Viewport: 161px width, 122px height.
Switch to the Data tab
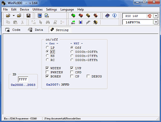pyautogui.click(x=35, y=30)
